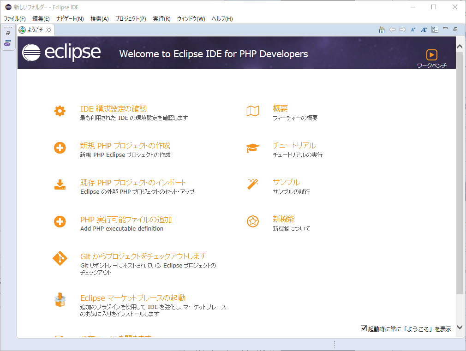Click the Eclipse window title bar icon
The width and height of the screenshot is (466, 351).
click(x=8, y=7)
